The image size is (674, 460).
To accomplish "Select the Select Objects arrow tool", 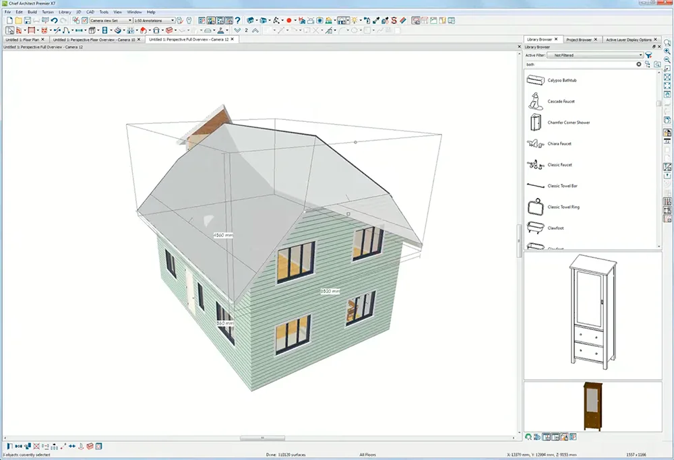I will point(9,30).
